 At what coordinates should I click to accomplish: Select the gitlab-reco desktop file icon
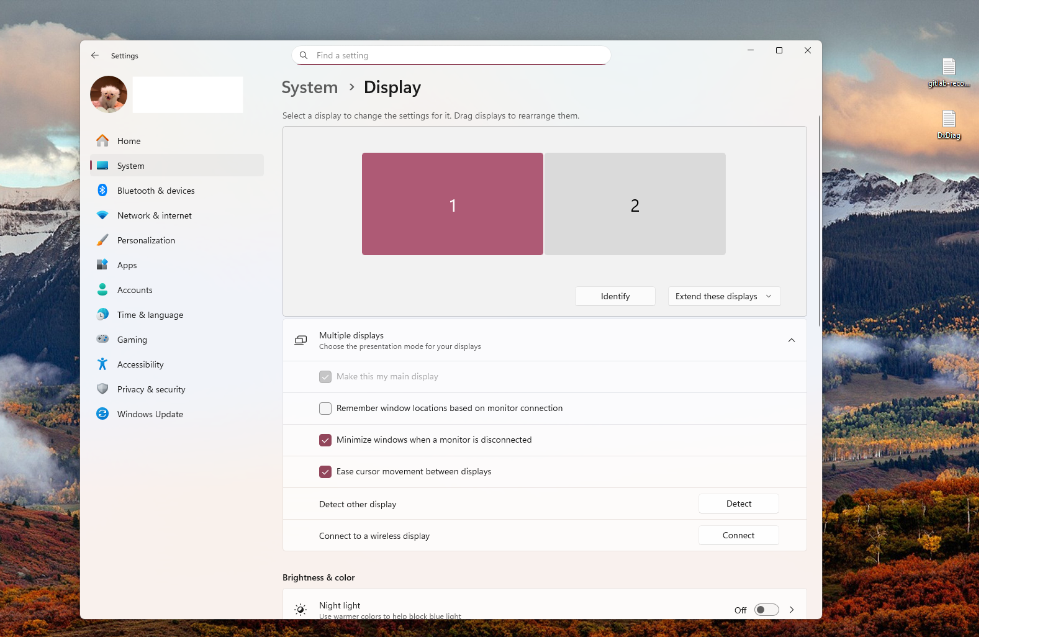pyautogui.click(x=949, y=73)
